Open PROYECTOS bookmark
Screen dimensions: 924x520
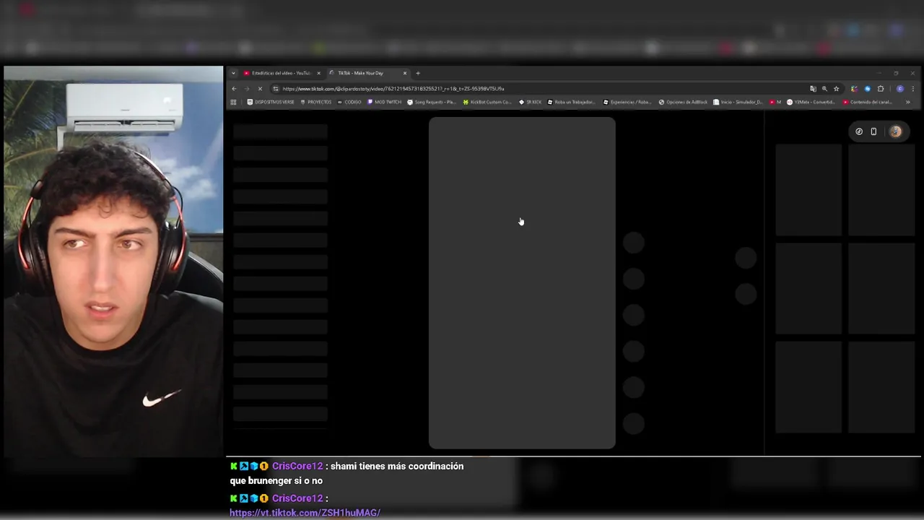click(x=316, y=102)
